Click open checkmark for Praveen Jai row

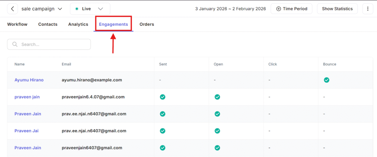pos(217,131)
